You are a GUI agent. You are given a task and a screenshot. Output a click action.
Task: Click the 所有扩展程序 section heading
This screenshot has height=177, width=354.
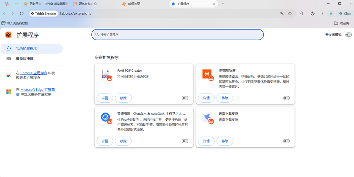click(x=107, y=58)
